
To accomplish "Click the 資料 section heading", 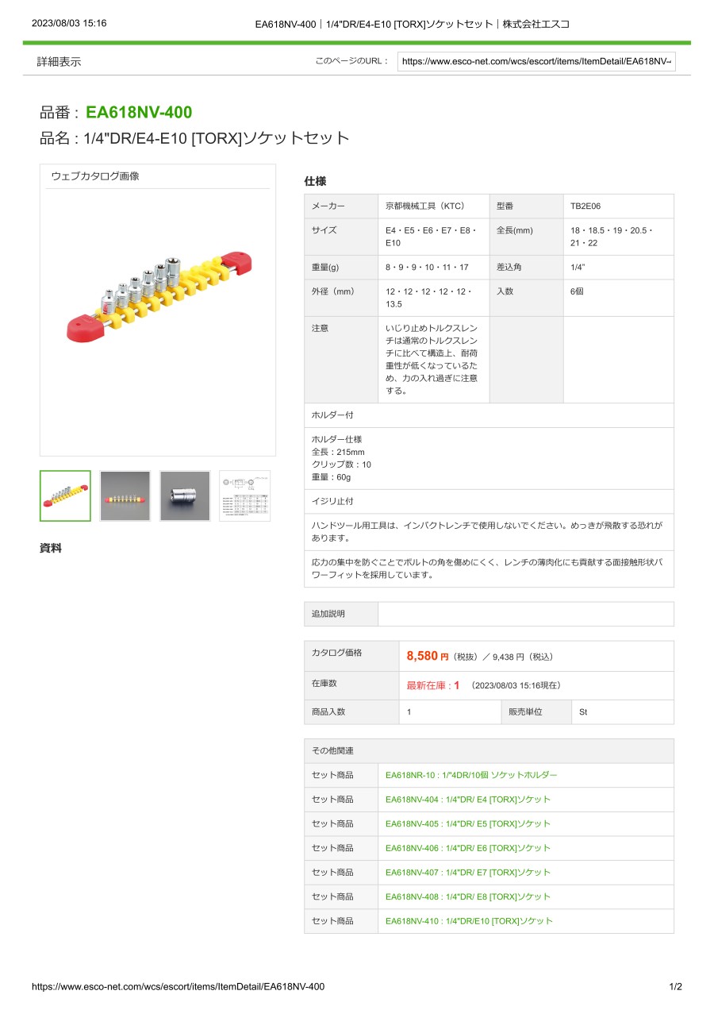I will pyautogui.click(x=51, y=548).
